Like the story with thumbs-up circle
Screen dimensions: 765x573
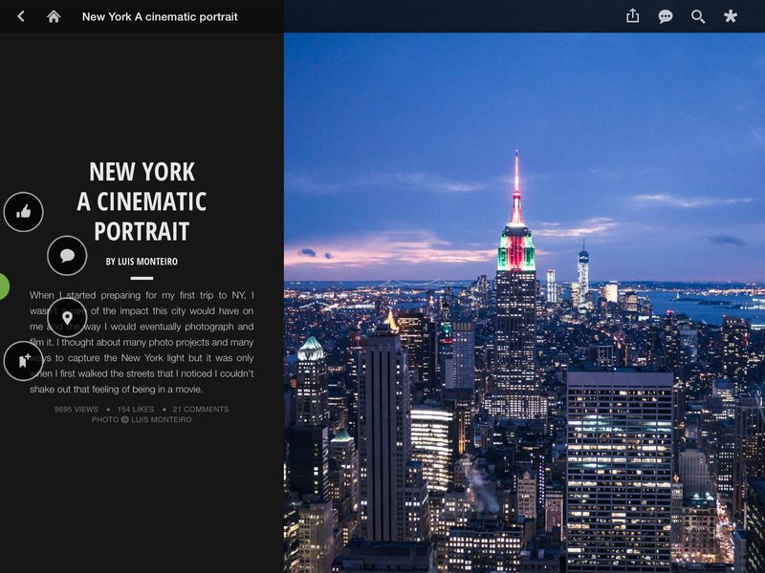pyautogui.click(x=23, y=212)
